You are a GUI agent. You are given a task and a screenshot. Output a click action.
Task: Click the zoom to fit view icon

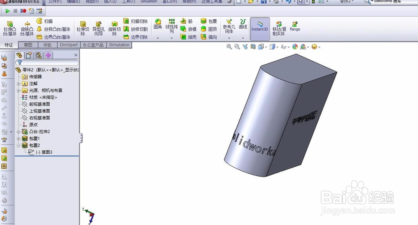click(x=229, y=47)
